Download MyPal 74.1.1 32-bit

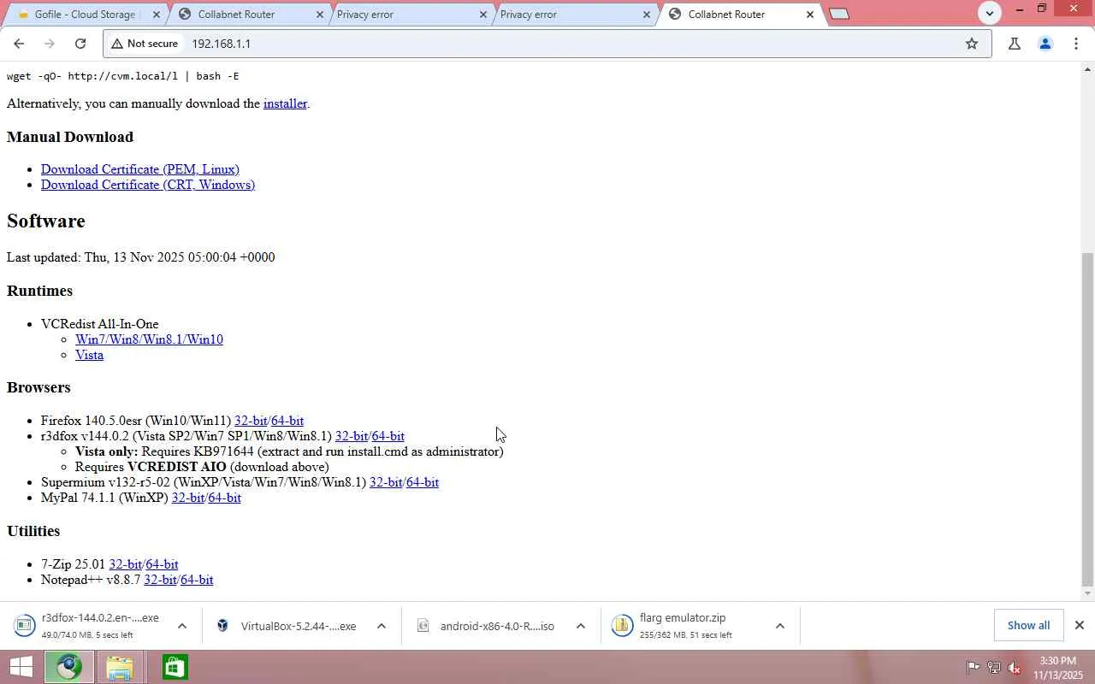pyautogui.click(x=188, y=498)
